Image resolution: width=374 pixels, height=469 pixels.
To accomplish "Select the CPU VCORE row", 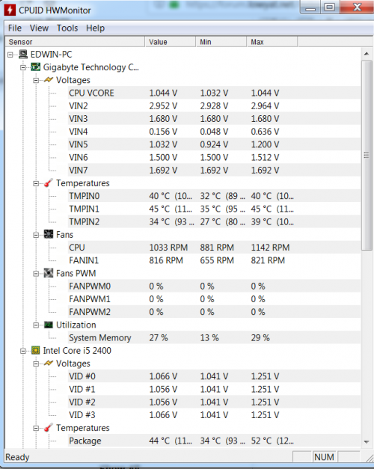I will (214, 93).
